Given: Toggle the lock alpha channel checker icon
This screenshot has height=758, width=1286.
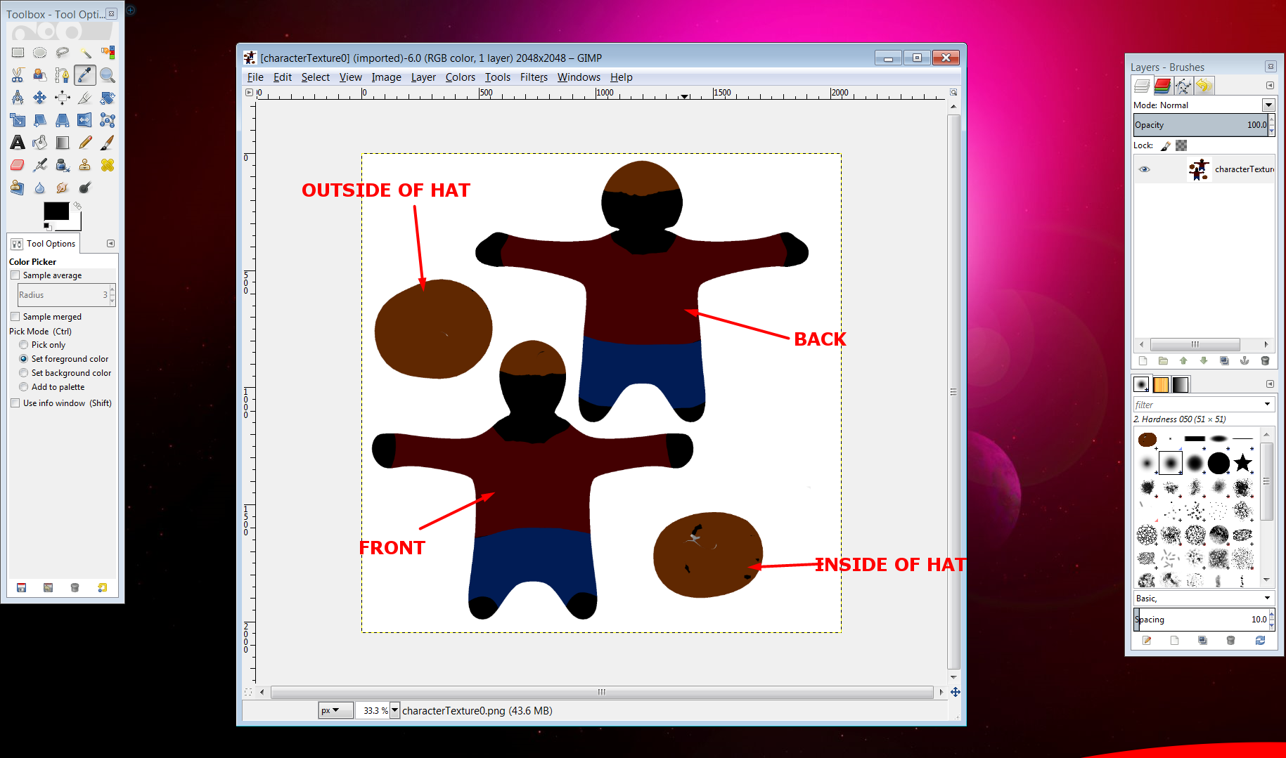Looking at the screenshot, I should [1181, 145].
